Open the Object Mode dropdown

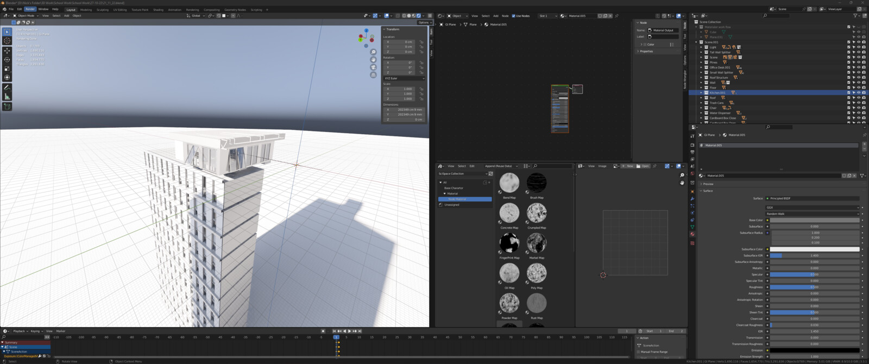click(x=26, y=16)
